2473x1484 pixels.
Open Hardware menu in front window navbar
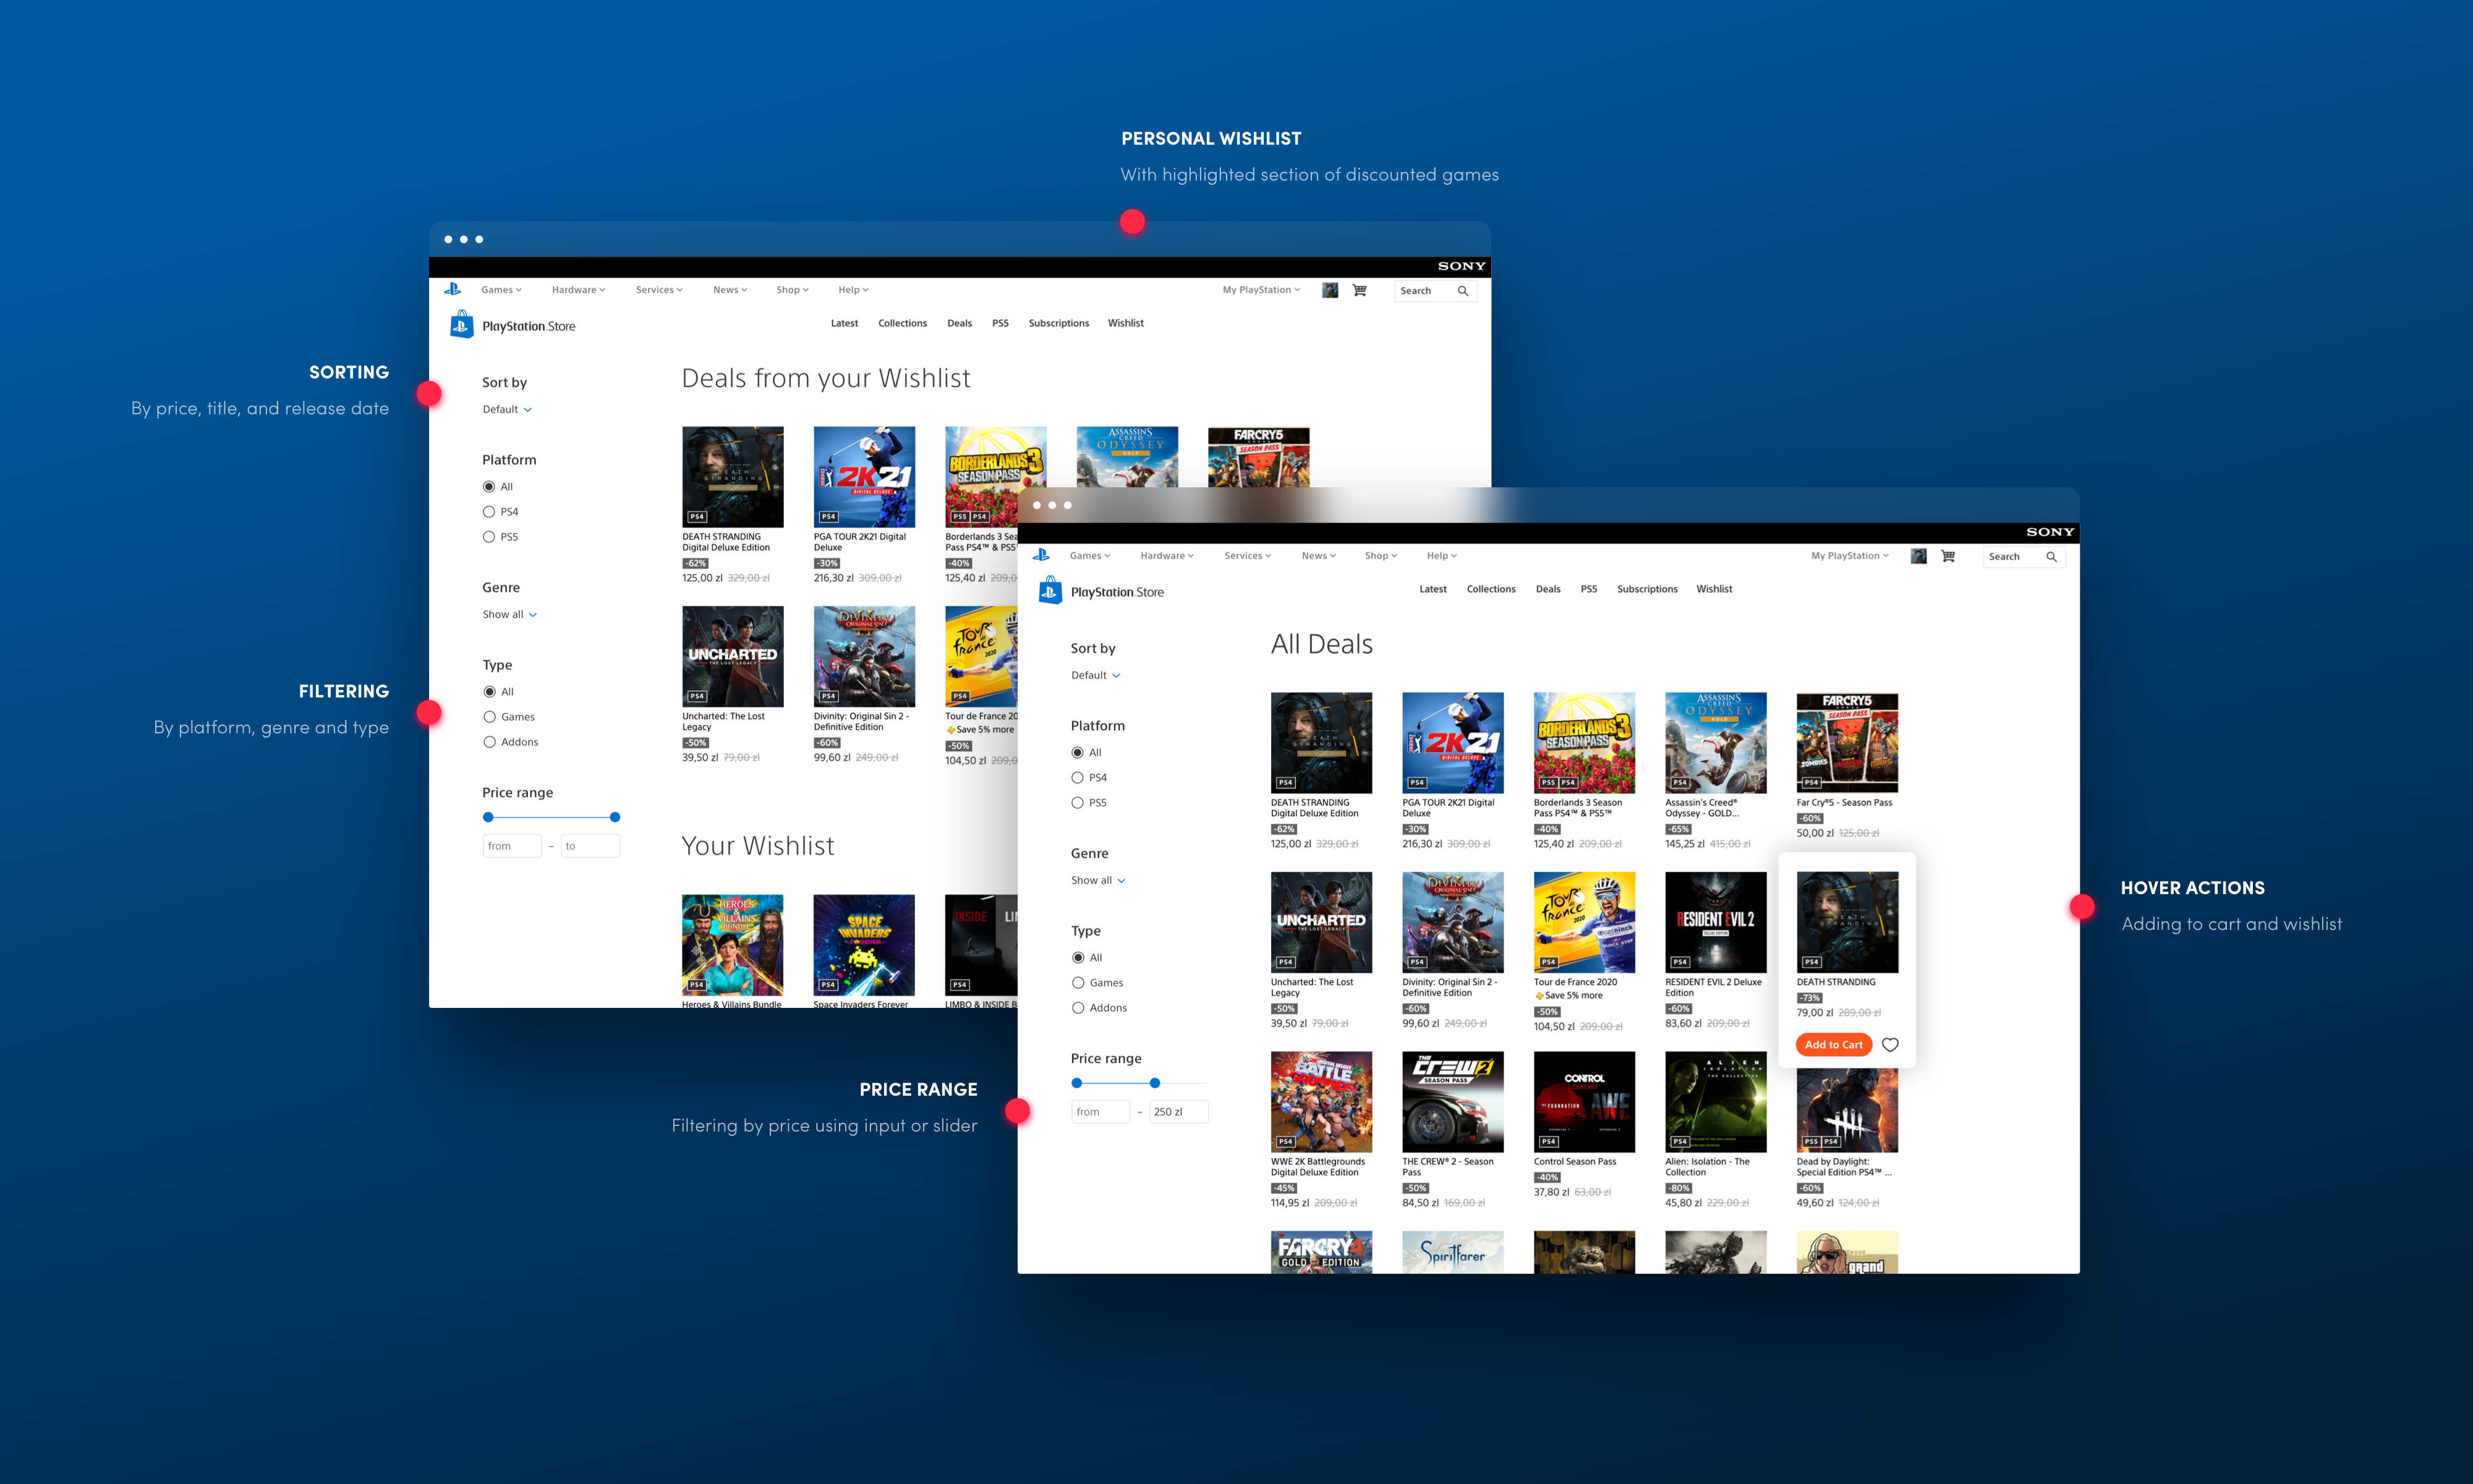1167,556
